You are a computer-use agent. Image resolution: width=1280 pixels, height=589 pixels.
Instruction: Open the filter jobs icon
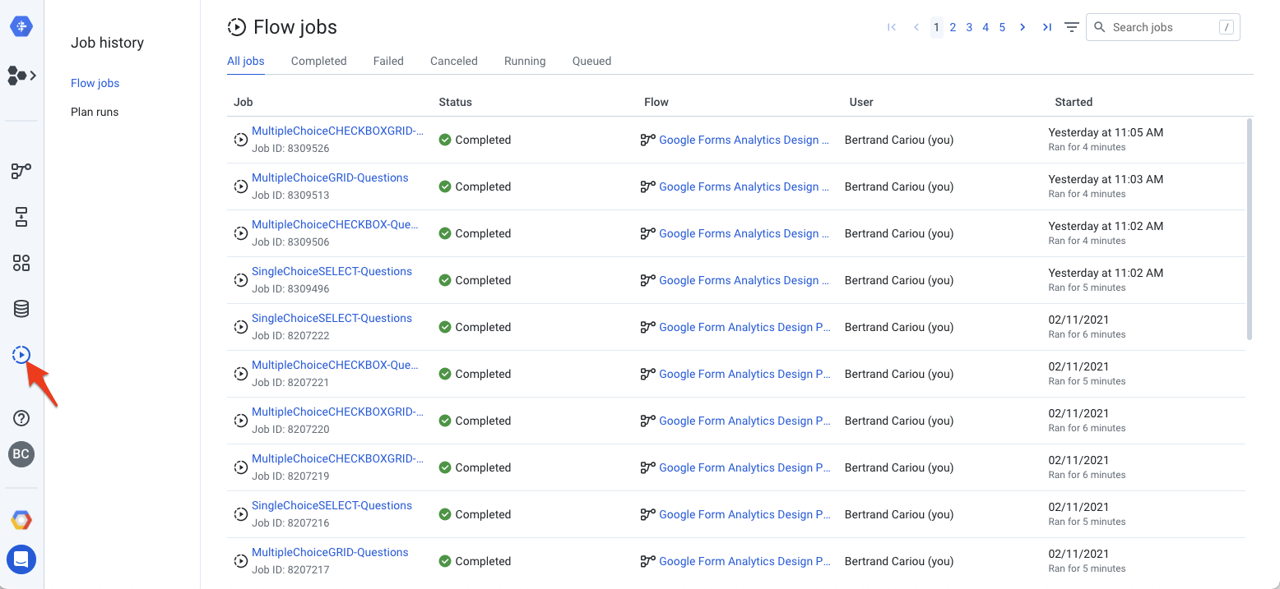1071,27
